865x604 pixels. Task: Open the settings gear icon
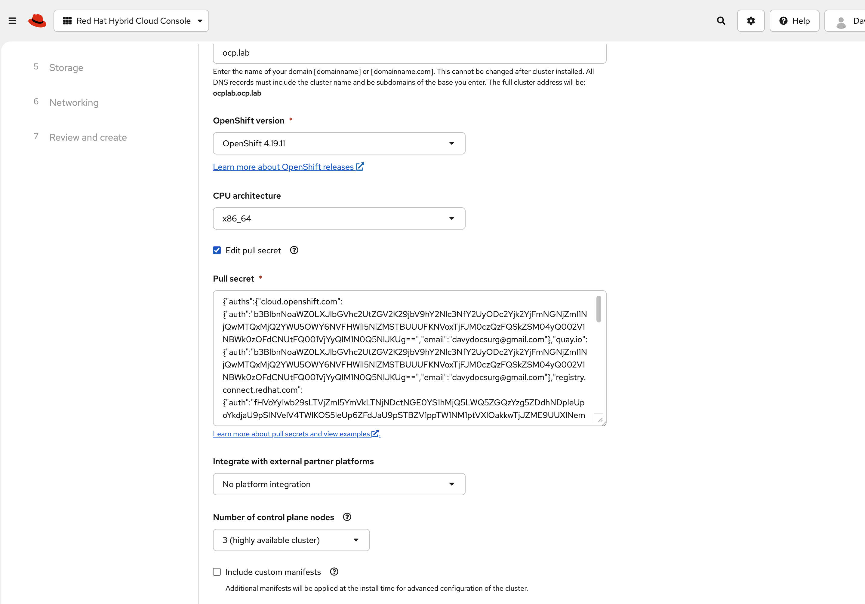tap(750, 21)
